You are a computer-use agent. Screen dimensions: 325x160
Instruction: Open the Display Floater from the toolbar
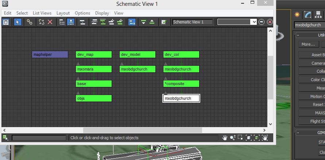point(6,22)
